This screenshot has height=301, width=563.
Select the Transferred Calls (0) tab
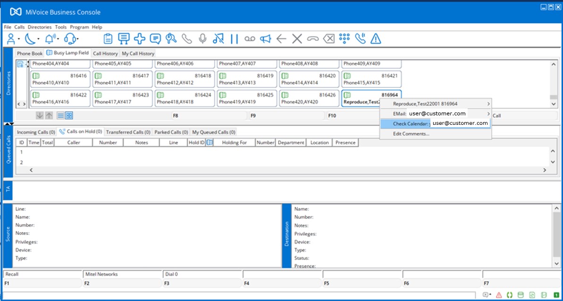click(128, 132)
